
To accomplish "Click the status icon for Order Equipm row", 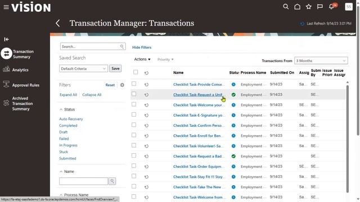I will [233, 167].
